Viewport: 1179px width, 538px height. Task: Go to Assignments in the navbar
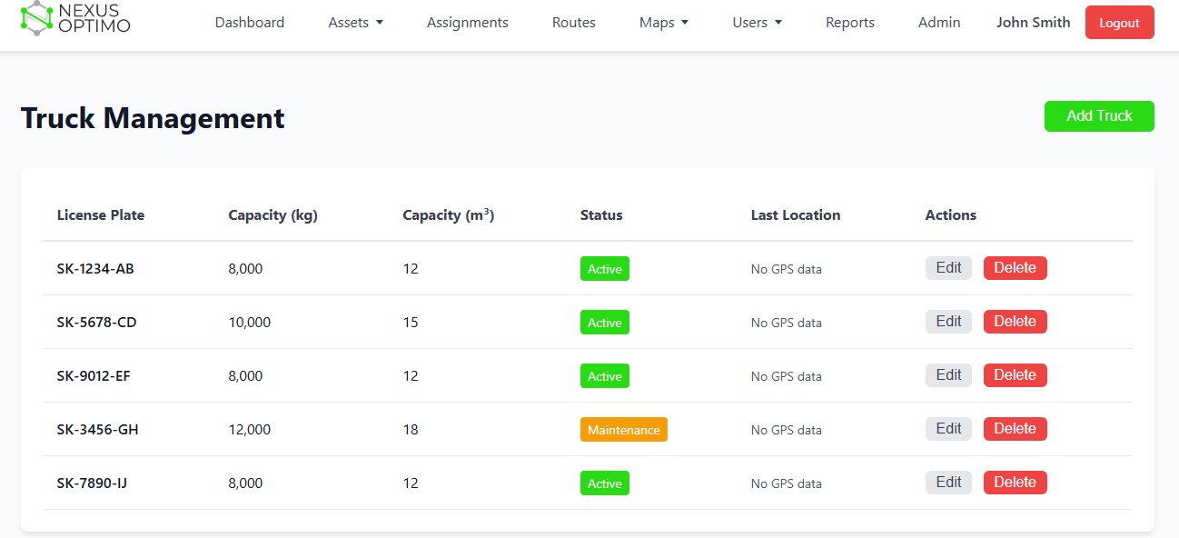click(468, 23)
